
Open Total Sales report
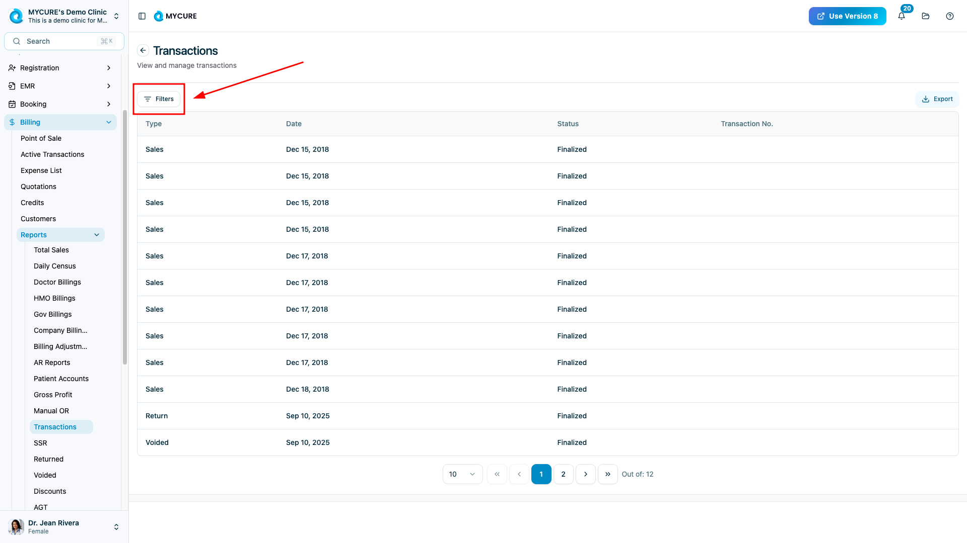(x=51, y=250)
